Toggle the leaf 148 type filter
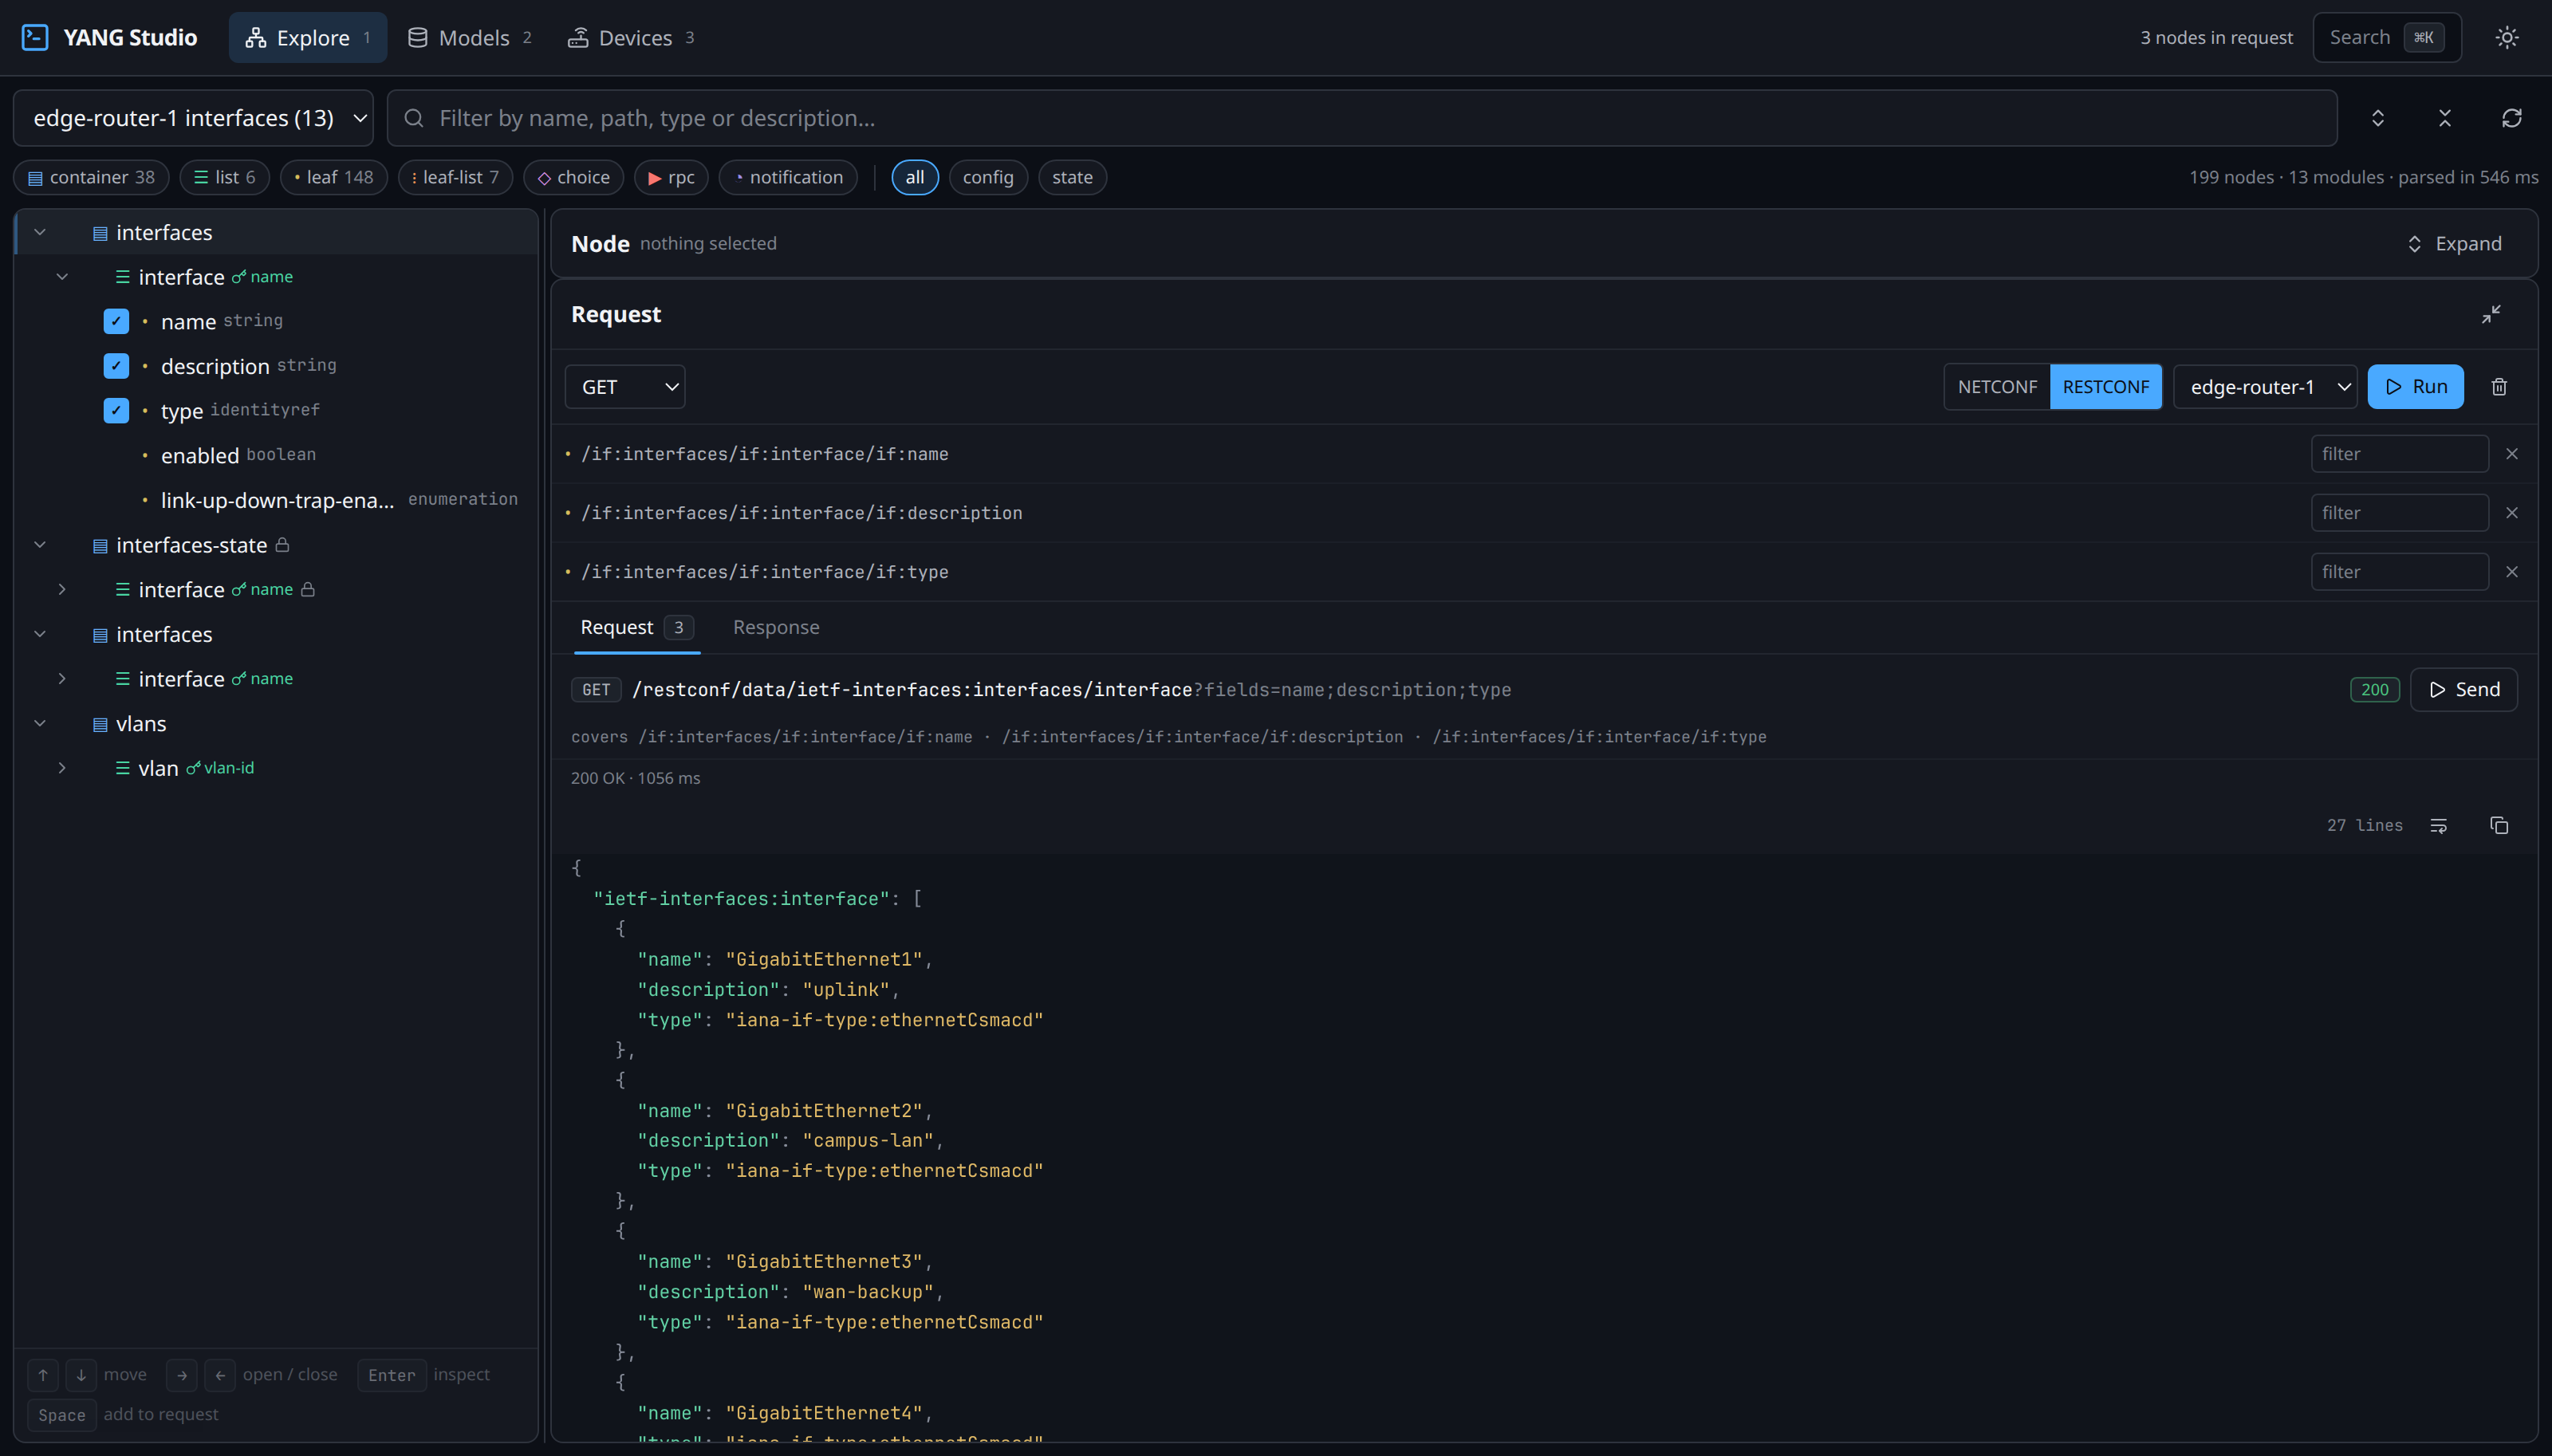 [x=334, y=177]
